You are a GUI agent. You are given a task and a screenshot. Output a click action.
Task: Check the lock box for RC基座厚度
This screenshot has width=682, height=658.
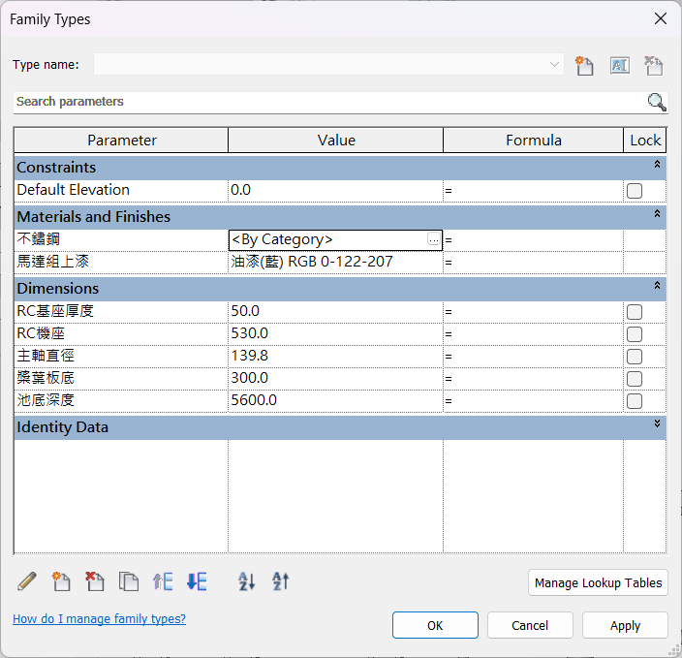(x=635, y=312)
